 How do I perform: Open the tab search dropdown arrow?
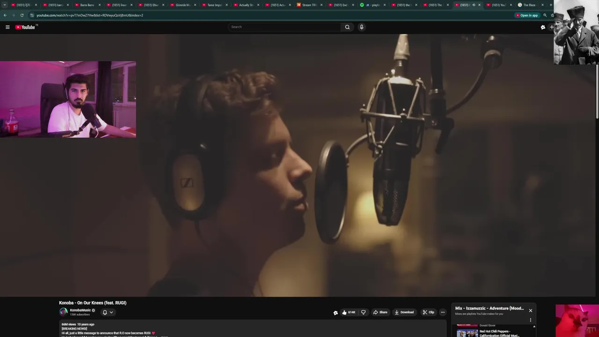point(5,5)
